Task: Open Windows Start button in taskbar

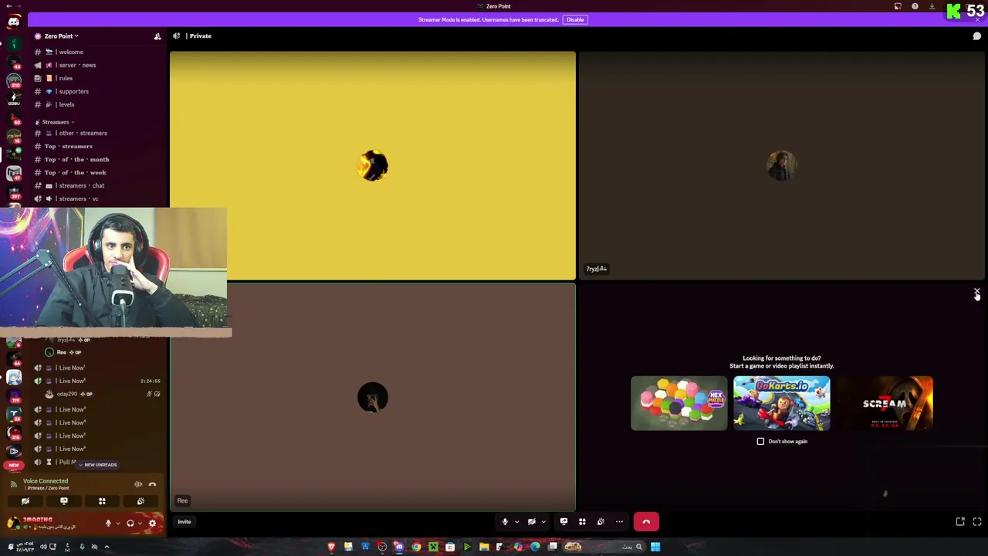Action: point(655,547)
